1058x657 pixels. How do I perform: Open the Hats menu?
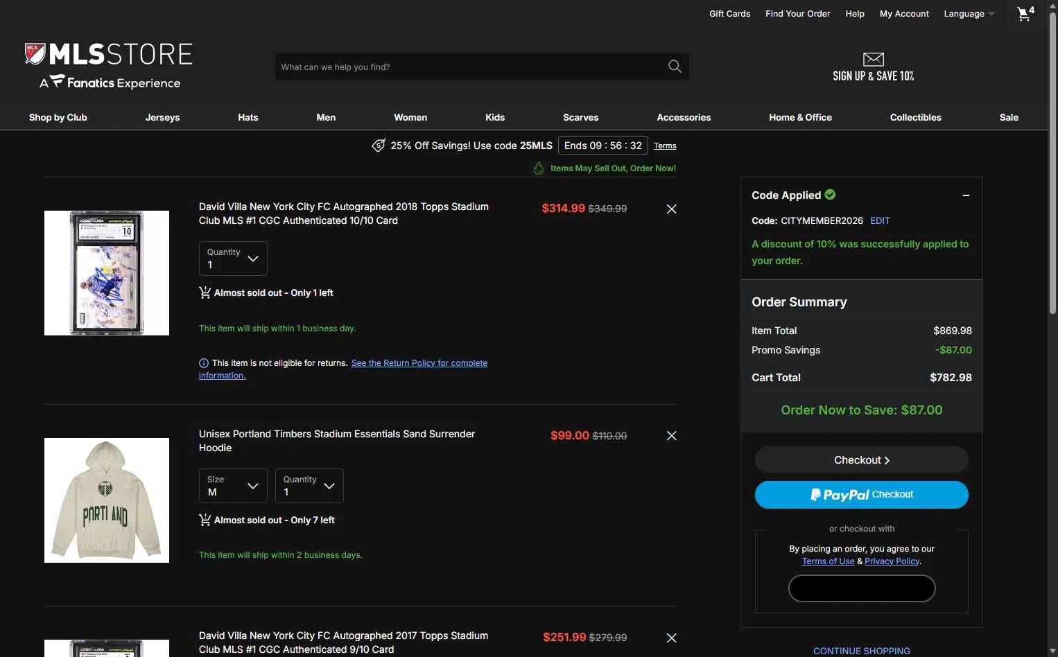[x=248, y=117]
